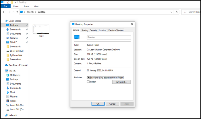The image size is (201, 119).
Task: Click the pin icon beside Documents
Action: 27,34
